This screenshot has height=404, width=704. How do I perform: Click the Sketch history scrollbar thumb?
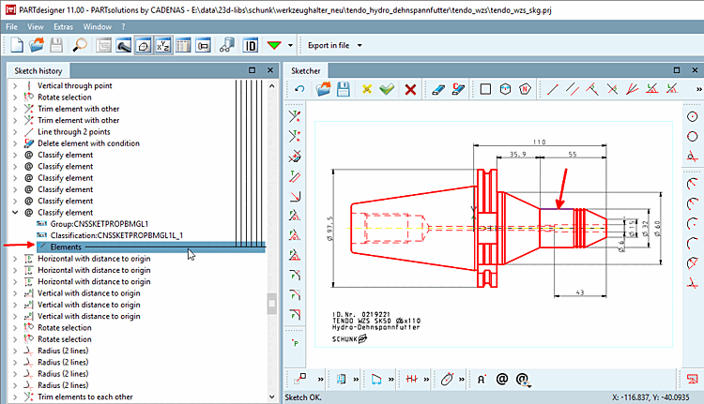(272, 305)
